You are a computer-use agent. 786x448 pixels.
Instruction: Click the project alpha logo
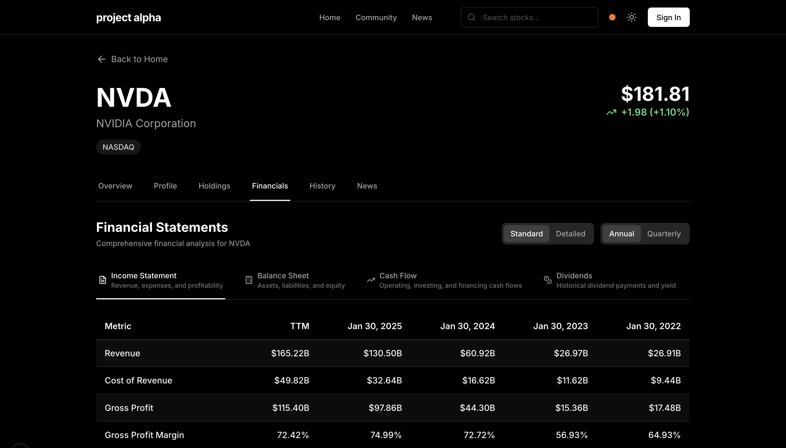tap(128, 17)
